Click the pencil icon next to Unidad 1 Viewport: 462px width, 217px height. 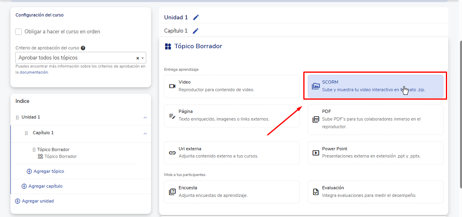click(x=196, y=17)
